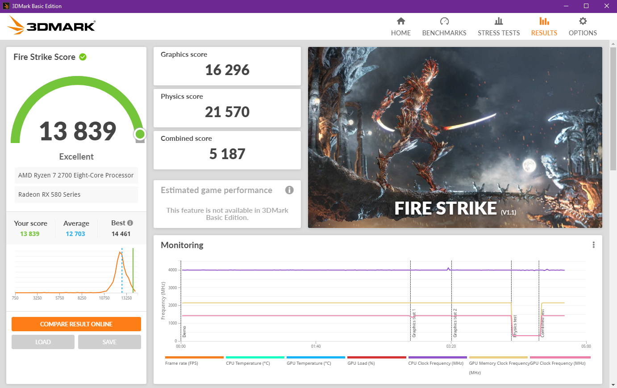Click the Physics score value 21 570

(x=227, y=112)
